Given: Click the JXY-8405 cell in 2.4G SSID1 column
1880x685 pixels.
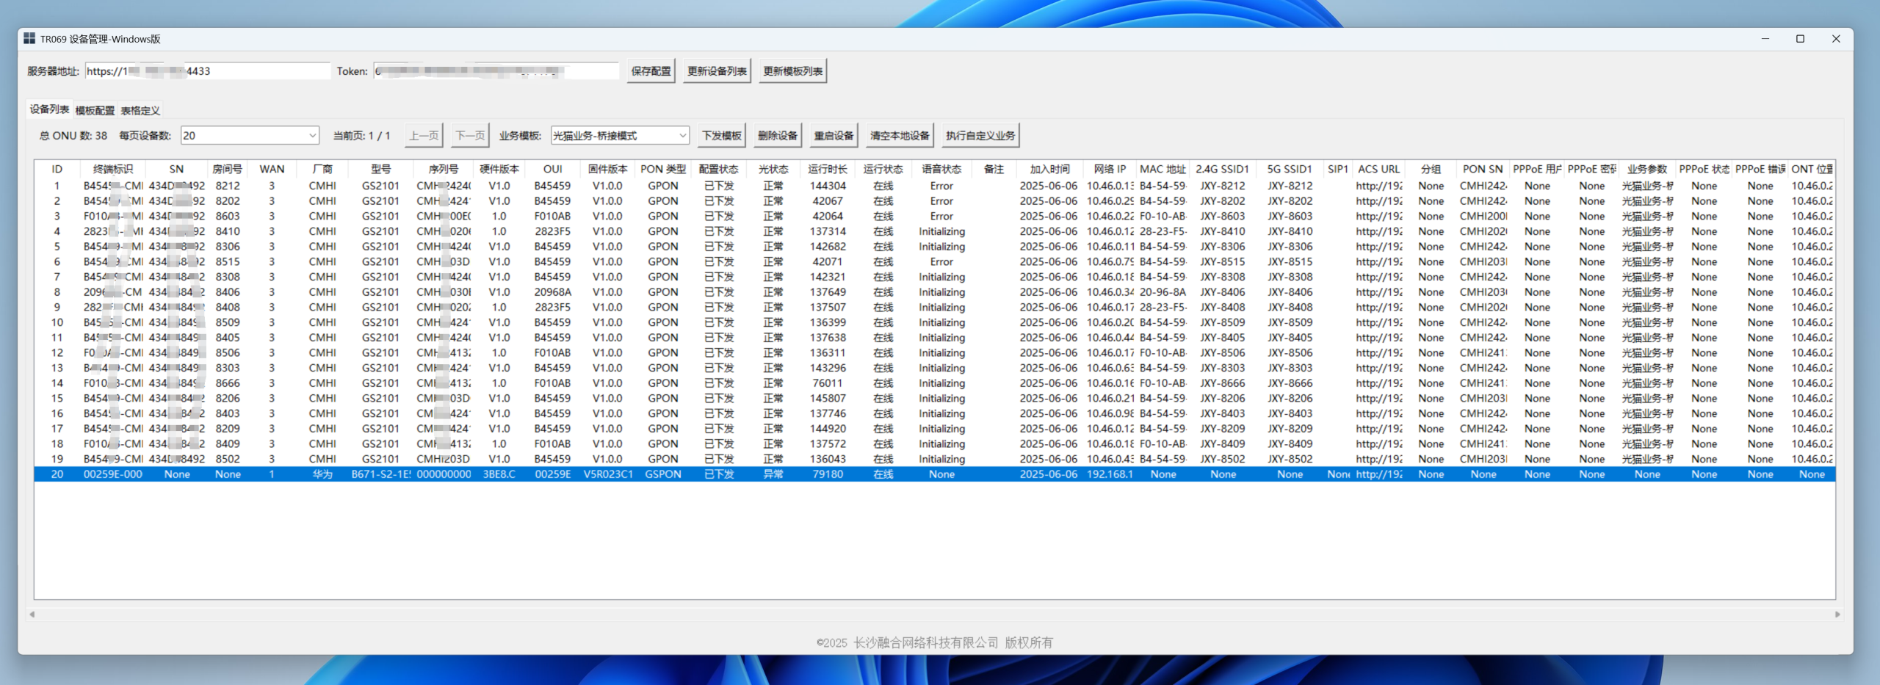Looking at the screenshot, I should pyautogui.click(x=1222, y=338).
